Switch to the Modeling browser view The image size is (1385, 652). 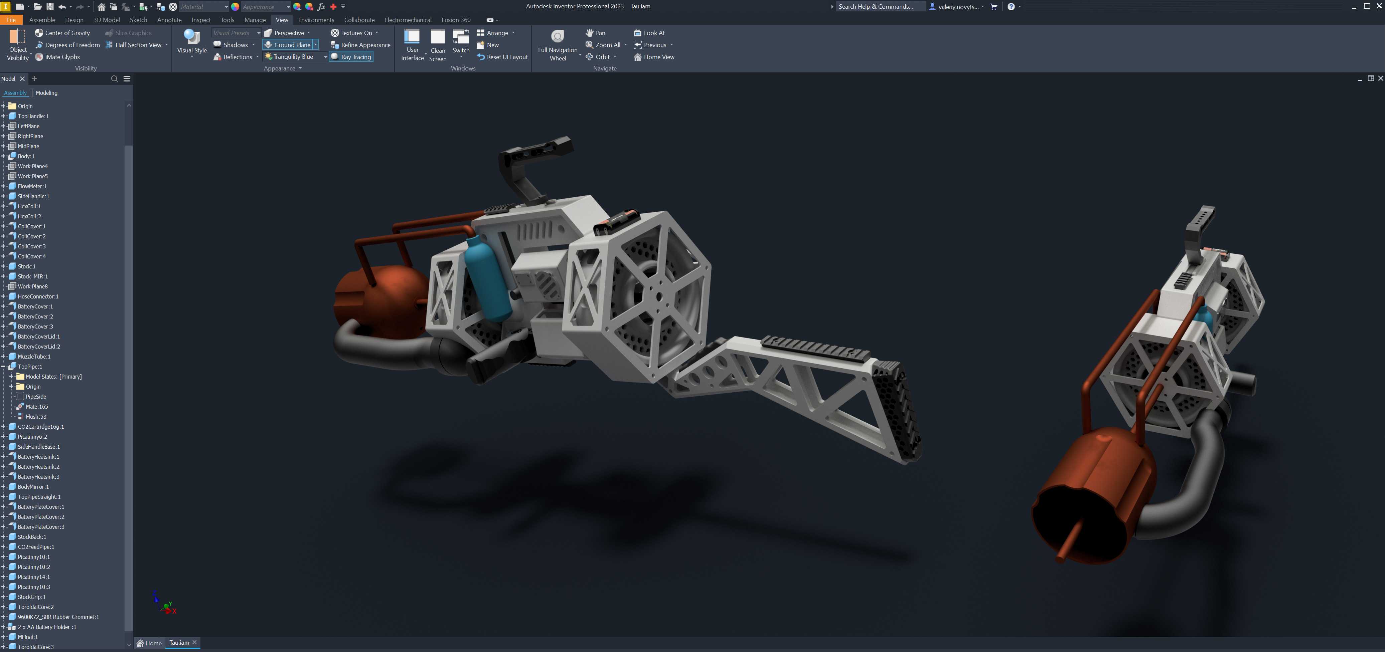pyautogui.click(x=47, y=93)
